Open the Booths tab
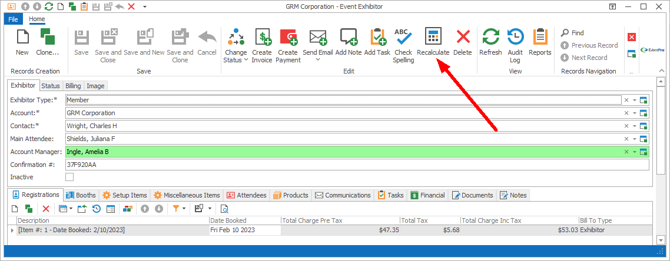Screen dimensions: 670x261 [81, 195]
